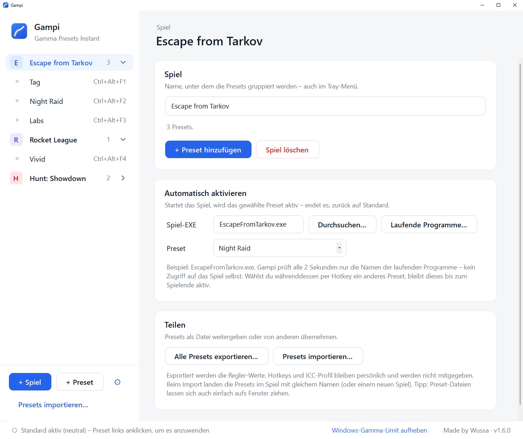Select the Vivid preset
This screenshot has height=439, width=523.
(70, 159)
